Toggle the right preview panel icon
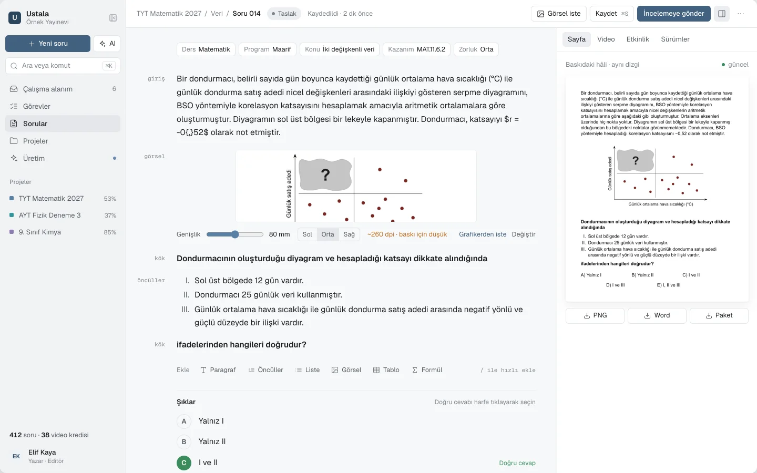 click(722, 14)
